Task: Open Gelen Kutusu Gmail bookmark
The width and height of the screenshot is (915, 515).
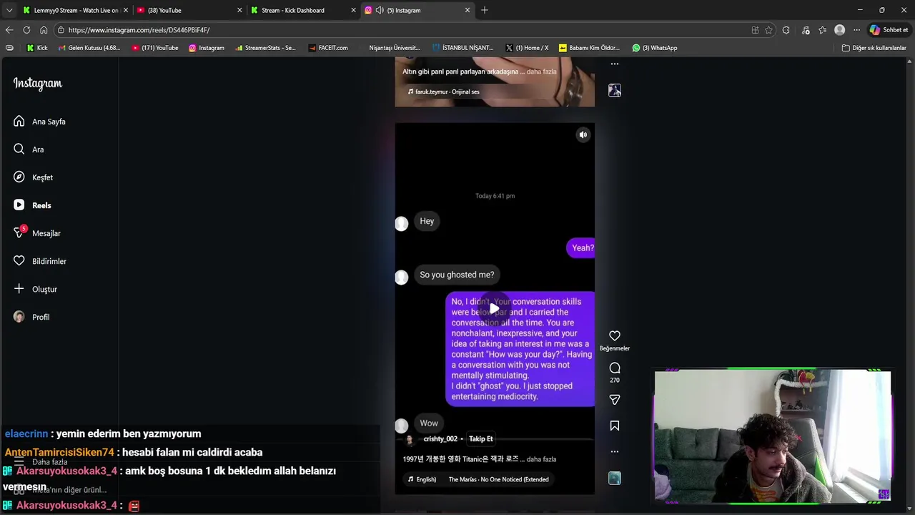Action: tap(89, 48)
